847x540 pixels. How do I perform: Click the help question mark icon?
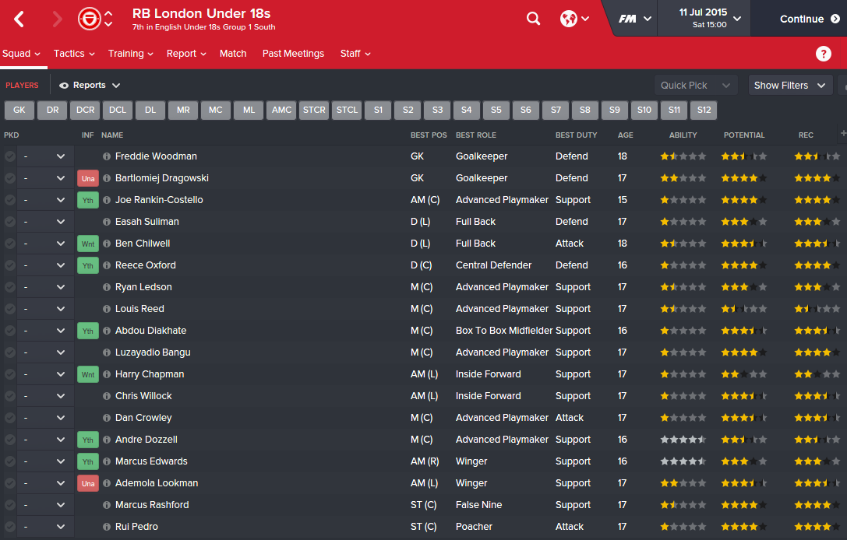click(823, 54)
